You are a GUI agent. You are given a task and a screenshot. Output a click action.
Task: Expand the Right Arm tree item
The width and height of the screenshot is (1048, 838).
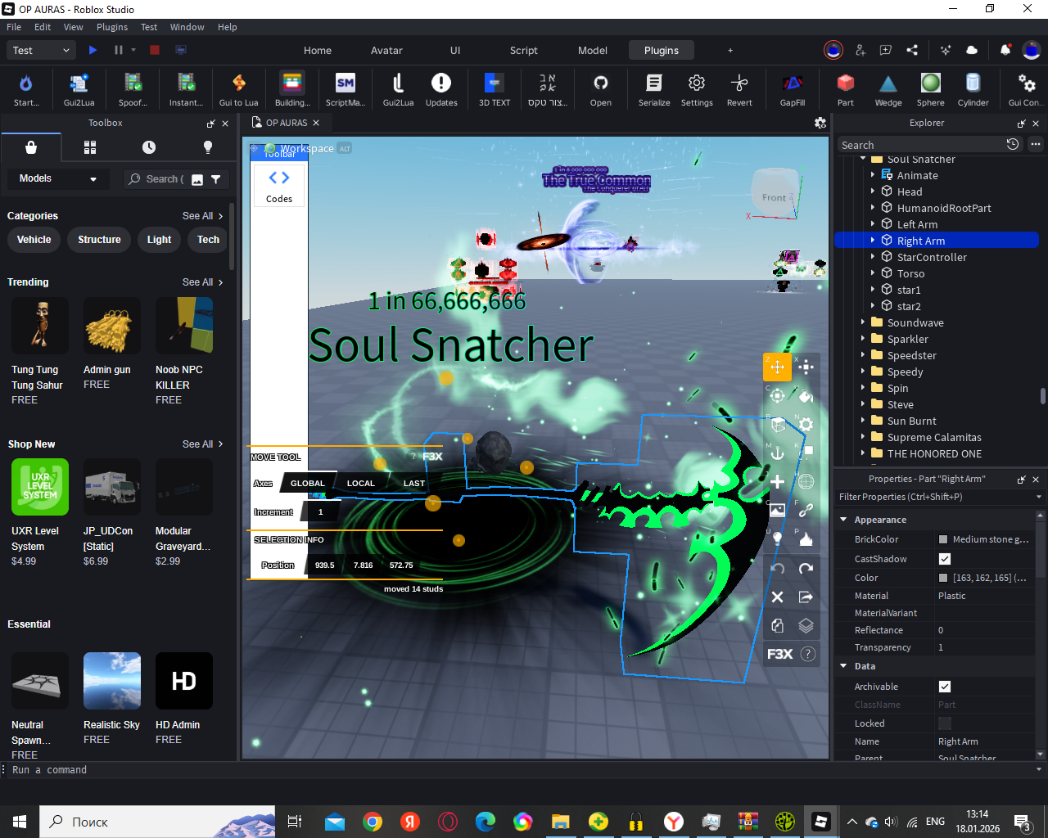[873, 241]
